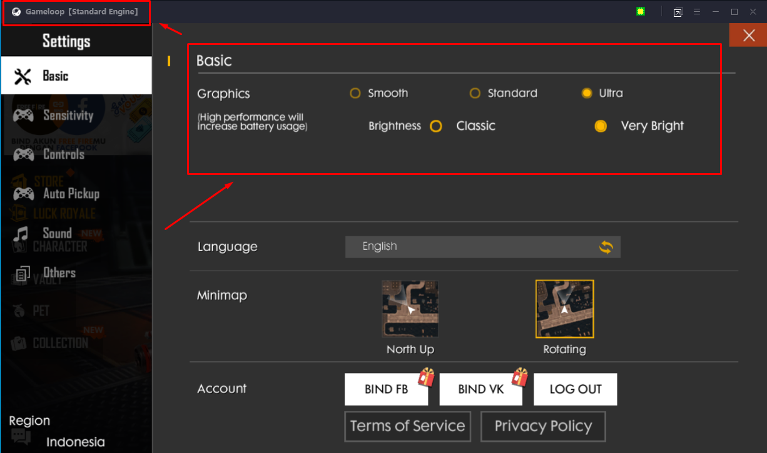The width and height of the screenshot is (767, 453).
Task: Close the Settings panel with orange X
Action: (749, 35)
